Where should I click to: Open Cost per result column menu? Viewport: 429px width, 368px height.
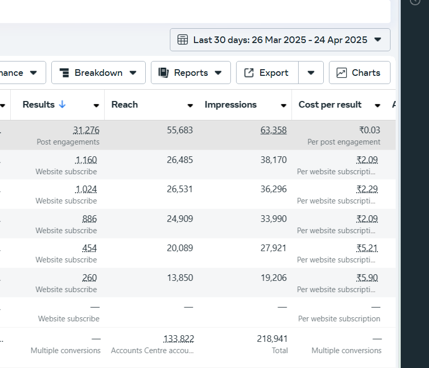377,106
